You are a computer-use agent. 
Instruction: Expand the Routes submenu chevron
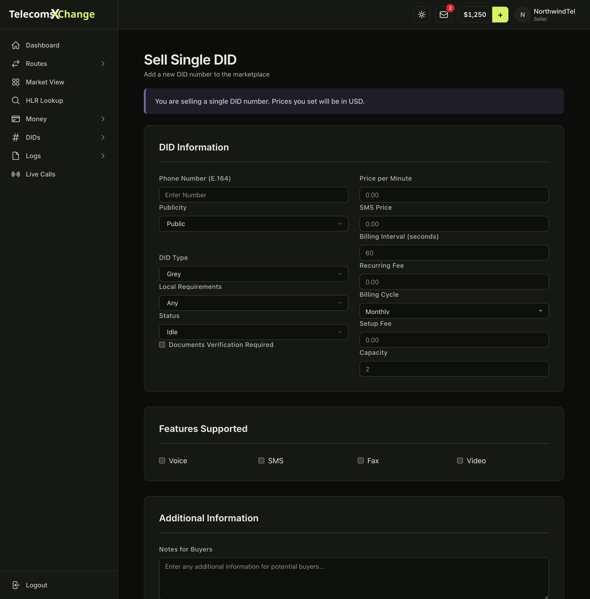(x=103, y=64)
